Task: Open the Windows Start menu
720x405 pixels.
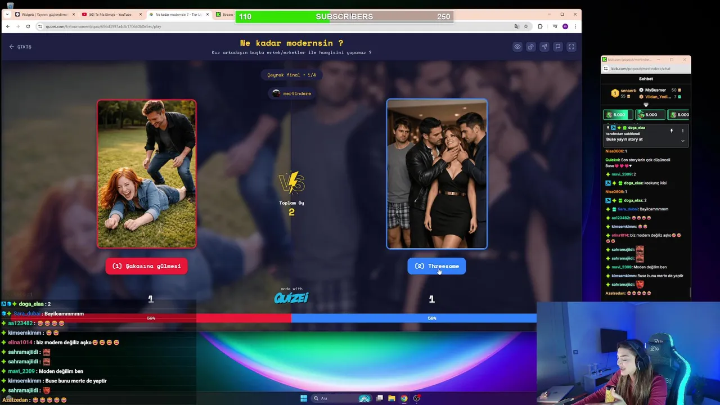Action: click(304, 398)
